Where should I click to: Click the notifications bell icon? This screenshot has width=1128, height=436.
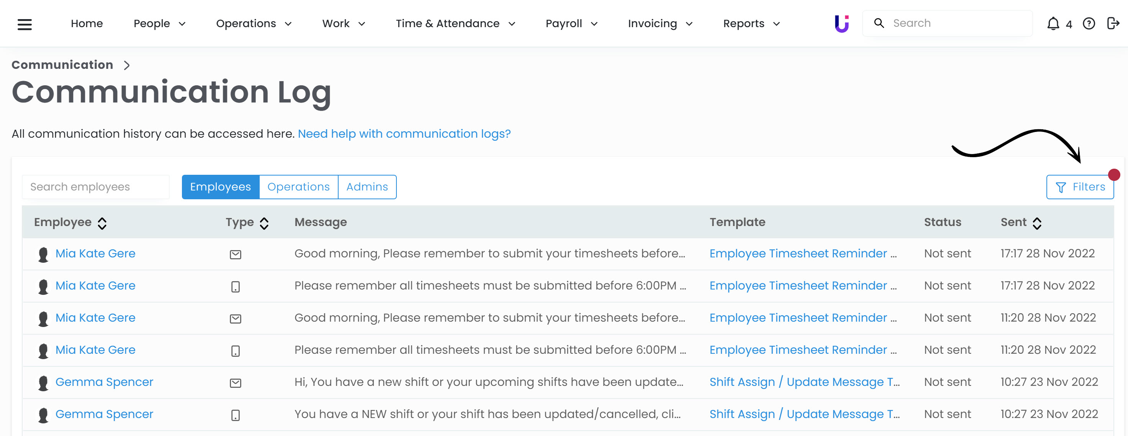point(1053,24)
